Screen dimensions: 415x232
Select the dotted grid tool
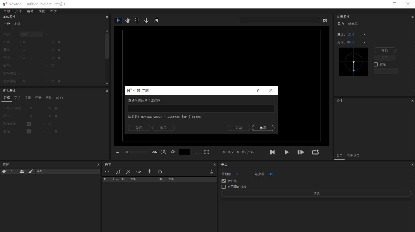[x=137, y=20]
